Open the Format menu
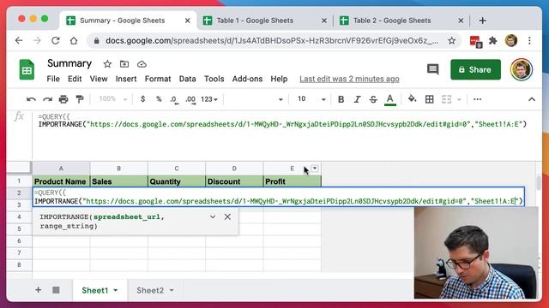549x308 pixels. (158, 79)
